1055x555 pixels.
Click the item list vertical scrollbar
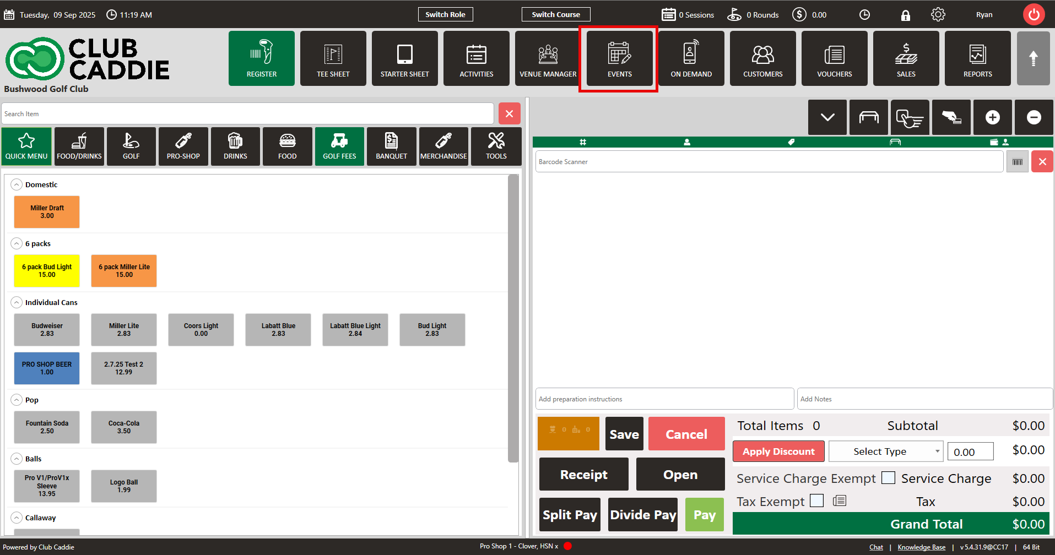pyautogui.click(x=513, y=318)
